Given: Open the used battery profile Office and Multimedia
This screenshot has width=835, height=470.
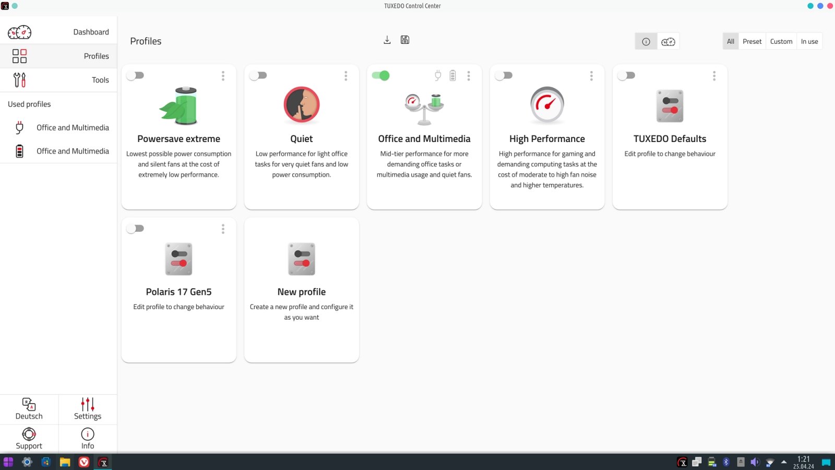Looking at the screenshot, I should point(58,151).
